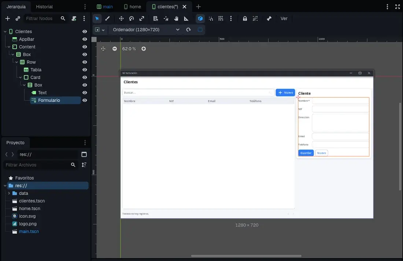Toggle smart snap magnet icon
The width and height of the screenshot is (403, 261).
(x=211, y=19)
